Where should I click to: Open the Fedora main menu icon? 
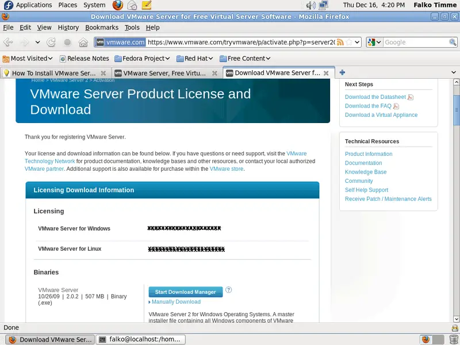click(9, 5)
